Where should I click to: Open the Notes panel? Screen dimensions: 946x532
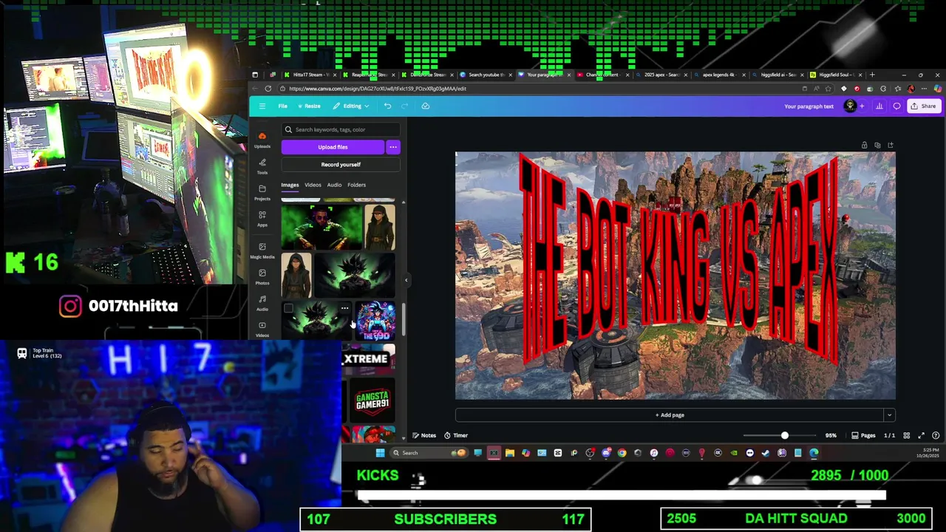pyautogui.click(x=424, y=436)
